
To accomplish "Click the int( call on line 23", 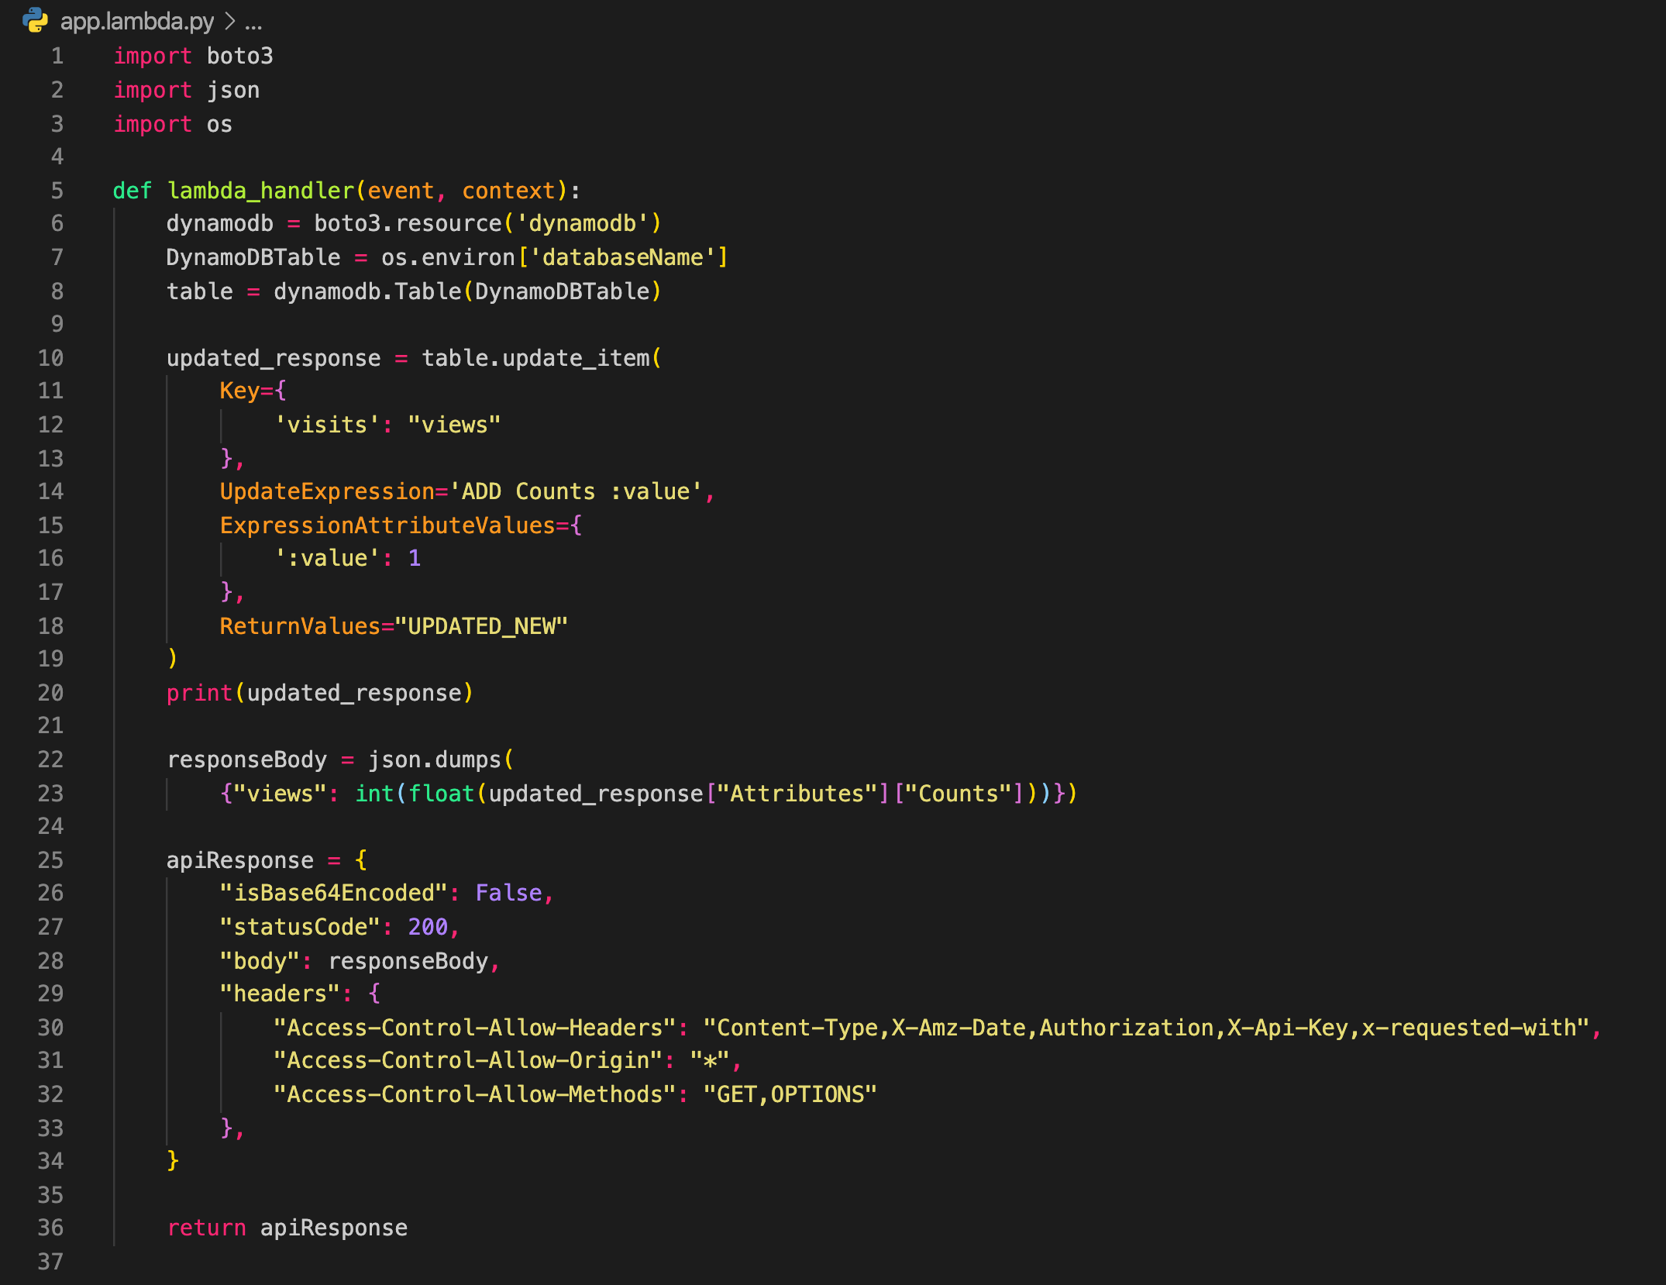I will (374, 794).
